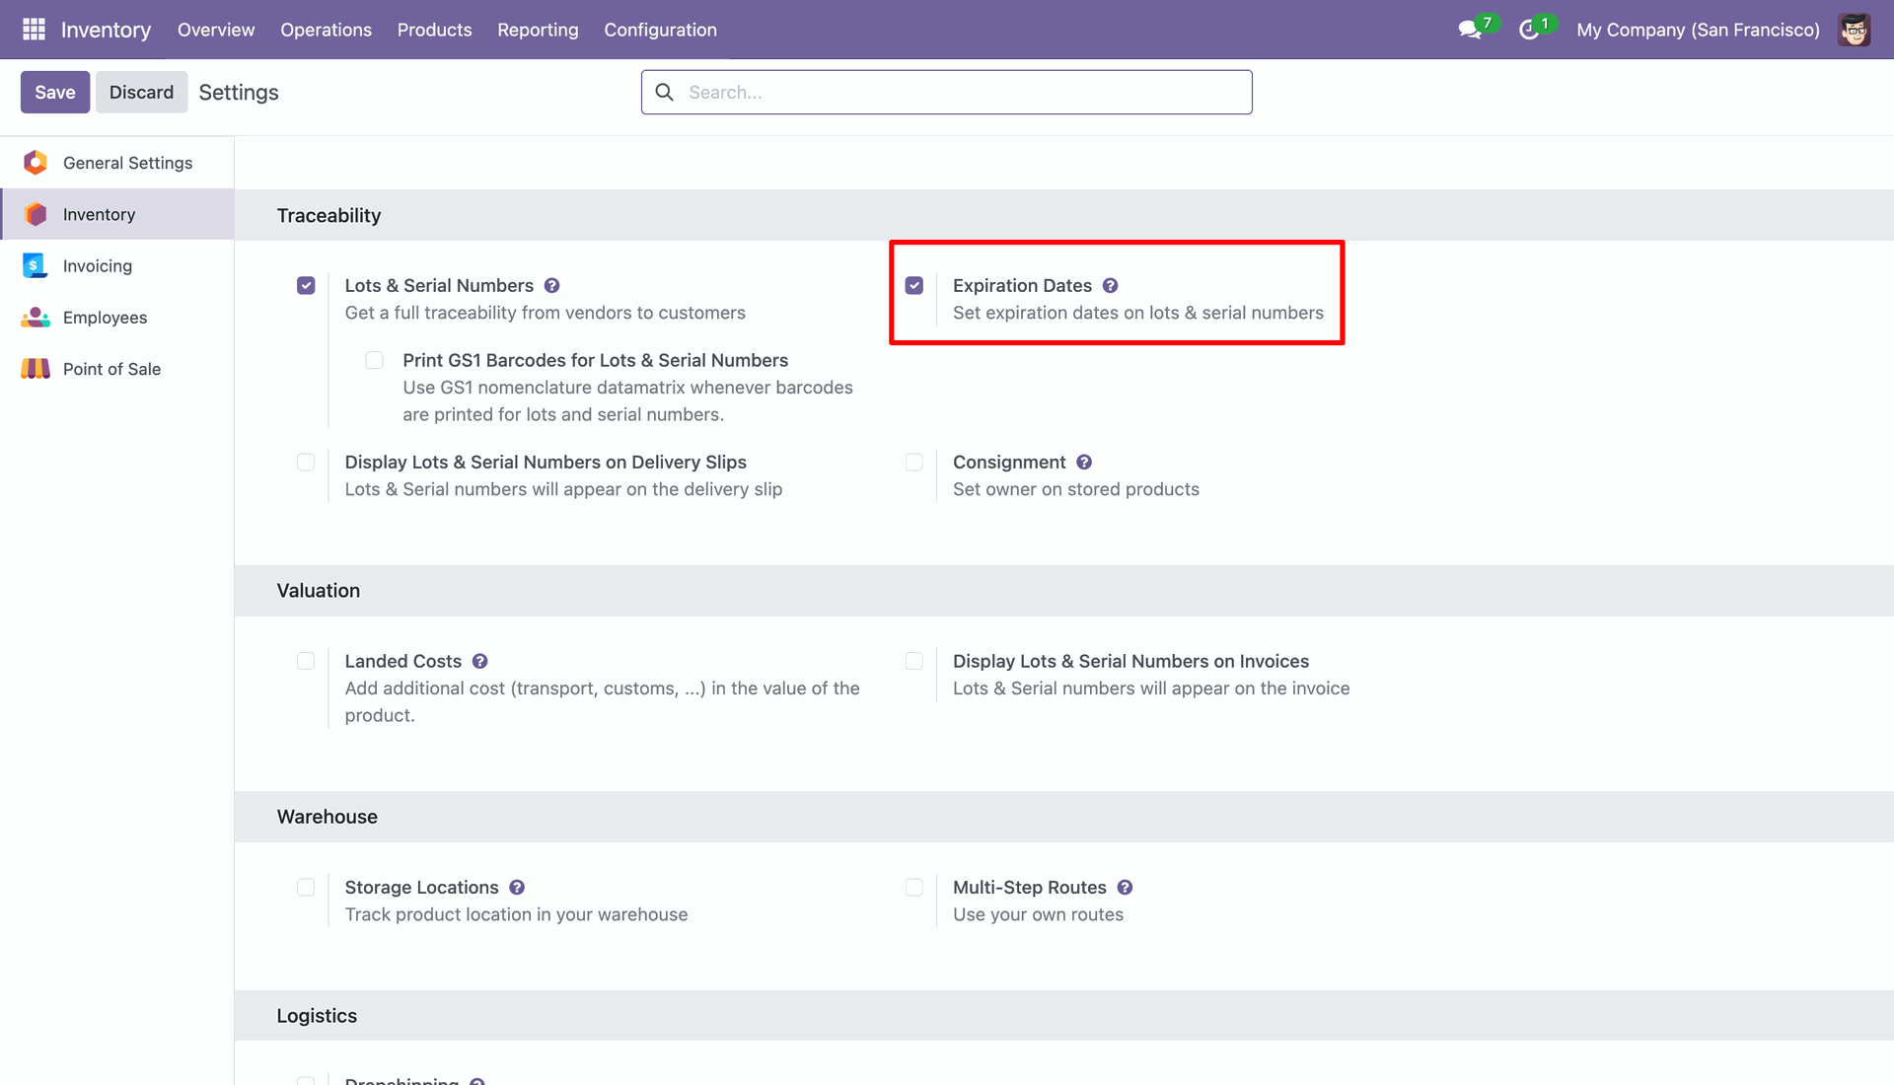
Task: Enable the Storage Locations checkbox
Action: (x=306, y=887)
